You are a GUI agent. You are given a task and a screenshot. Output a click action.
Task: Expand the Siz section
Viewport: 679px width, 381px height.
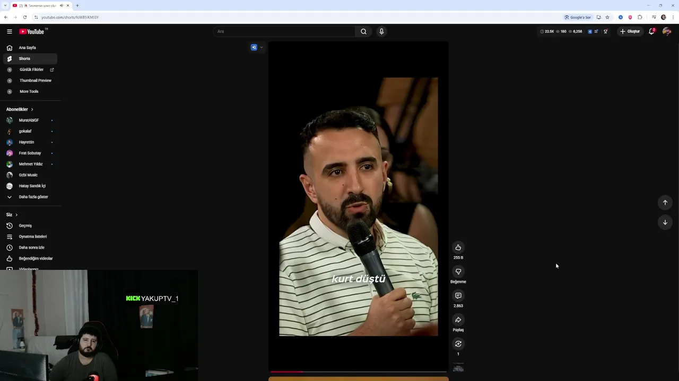12,214
